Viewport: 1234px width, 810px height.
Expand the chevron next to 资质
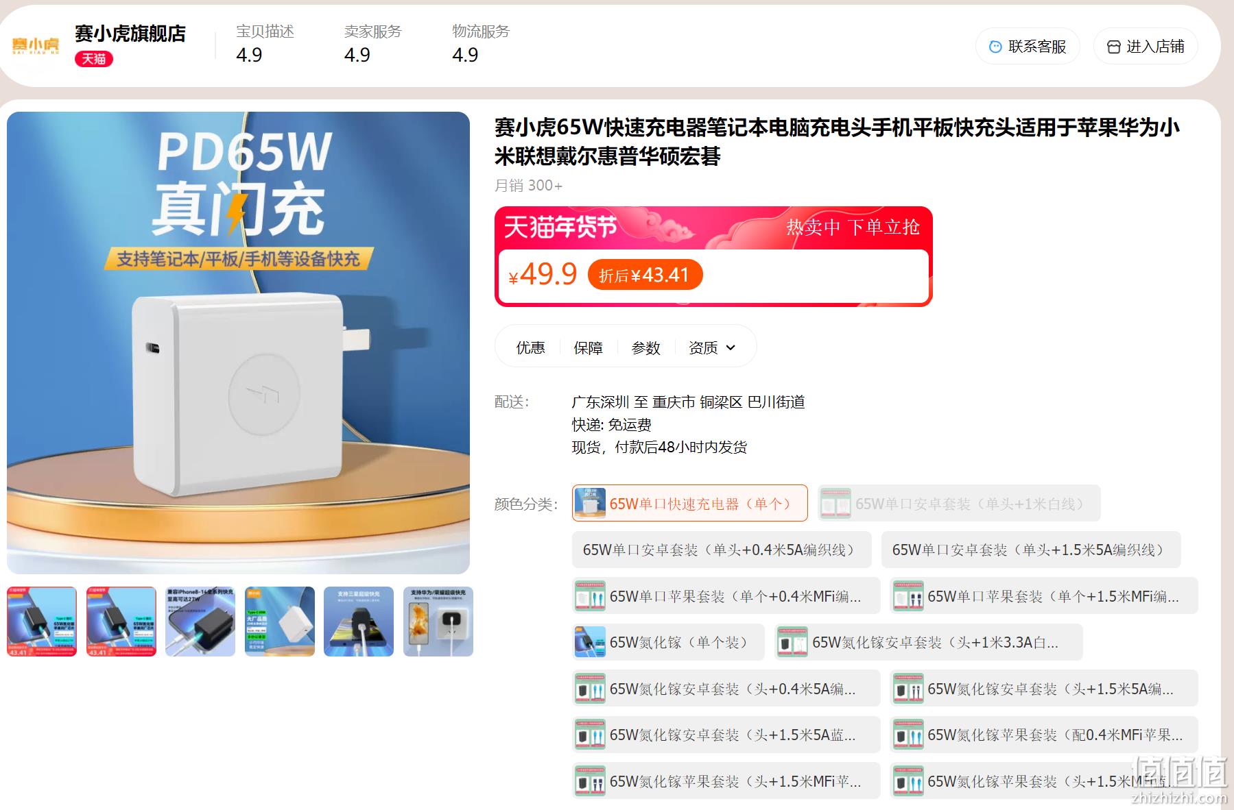tap(731, 347)
